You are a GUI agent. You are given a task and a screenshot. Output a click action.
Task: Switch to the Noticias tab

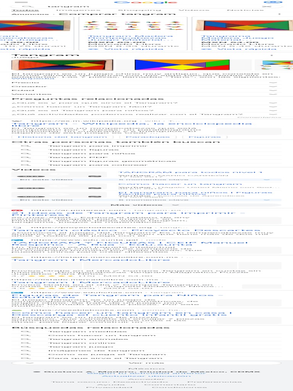tap(245, 10)
